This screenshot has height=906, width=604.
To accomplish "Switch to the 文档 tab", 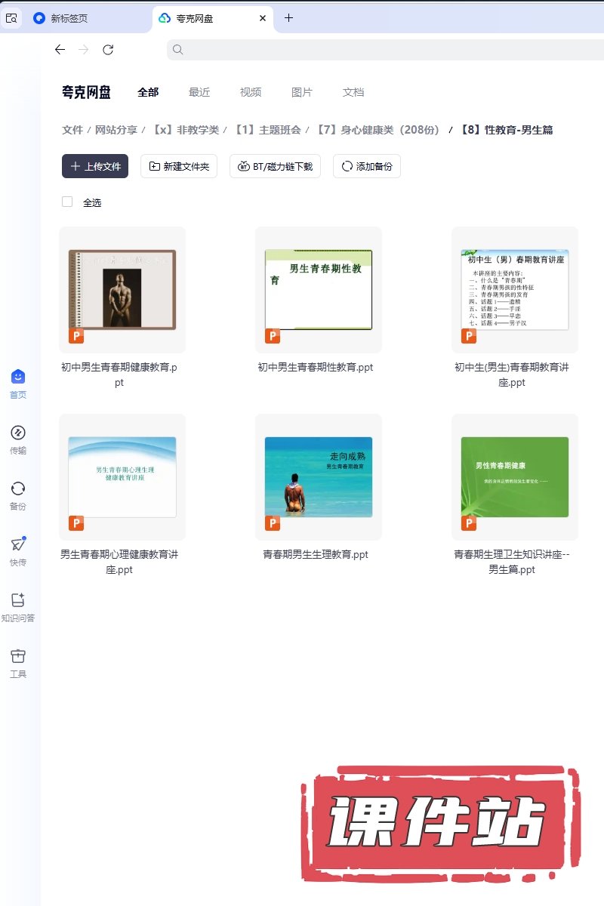I will (x=353, y=92).
